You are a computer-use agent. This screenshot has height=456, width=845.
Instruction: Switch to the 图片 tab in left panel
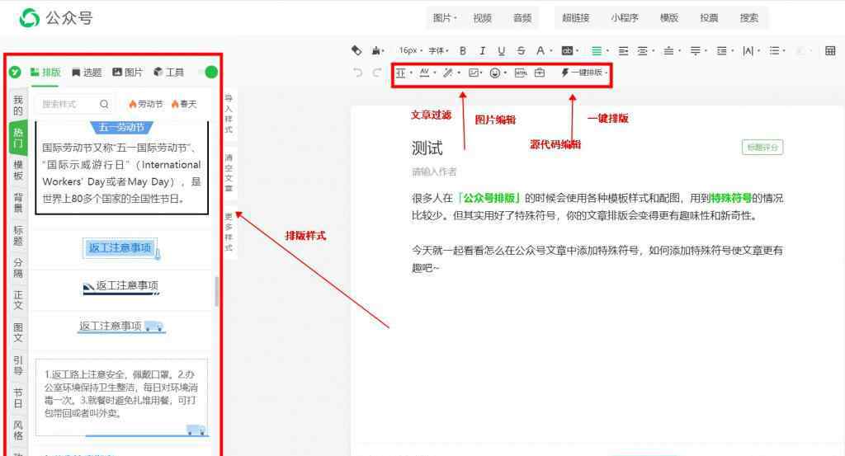click(128, 72)
